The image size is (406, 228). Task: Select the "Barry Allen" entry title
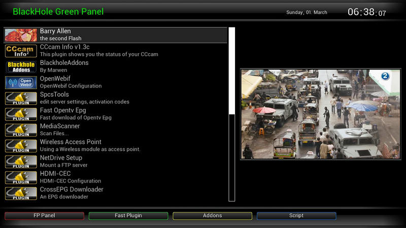click(x=55, y=31)
